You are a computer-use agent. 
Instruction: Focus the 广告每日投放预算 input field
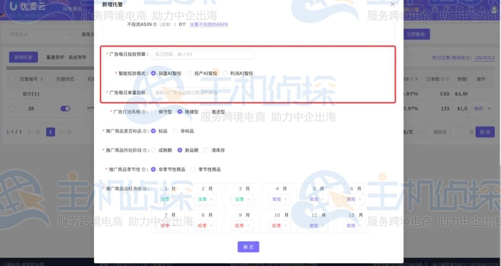pyautogui.click(x=203, y=54)
